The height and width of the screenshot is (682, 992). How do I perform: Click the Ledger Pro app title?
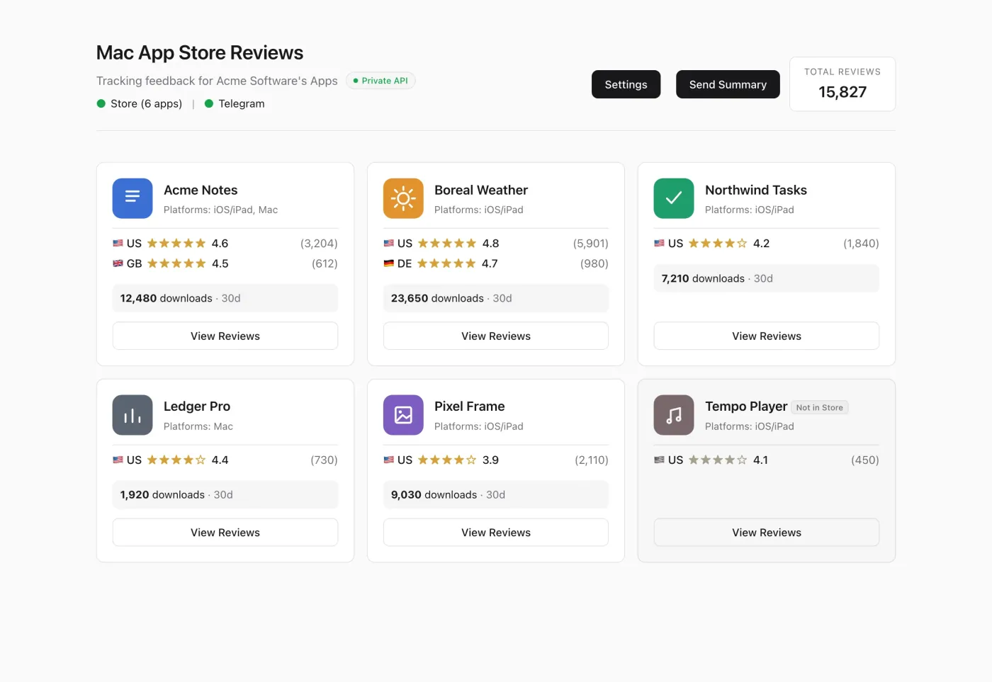(197, 407)
